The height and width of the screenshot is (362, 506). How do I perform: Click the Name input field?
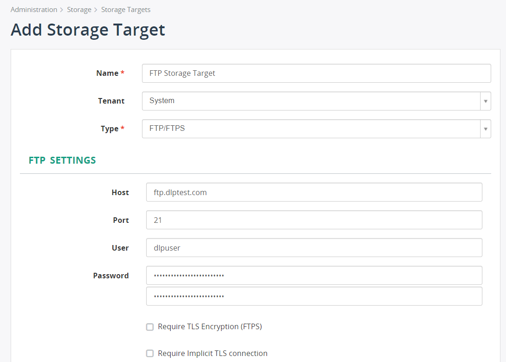316,73
